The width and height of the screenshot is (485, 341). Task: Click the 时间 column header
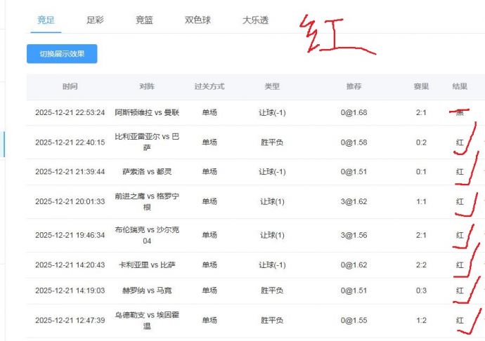[x=70, y=87]
